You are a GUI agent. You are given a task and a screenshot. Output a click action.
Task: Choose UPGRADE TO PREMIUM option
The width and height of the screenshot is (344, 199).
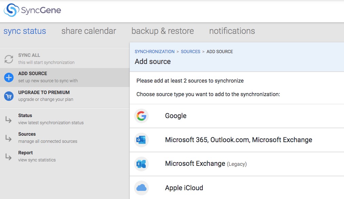point(65,96)
